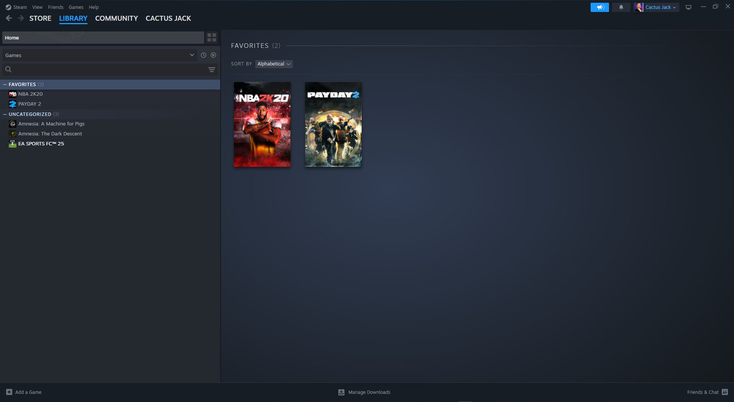
Task: Click the Dark Descent game icon
Action: 13,134
